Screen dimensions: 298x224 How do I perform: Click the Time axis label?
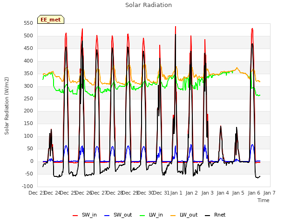[x=264, y=200]
